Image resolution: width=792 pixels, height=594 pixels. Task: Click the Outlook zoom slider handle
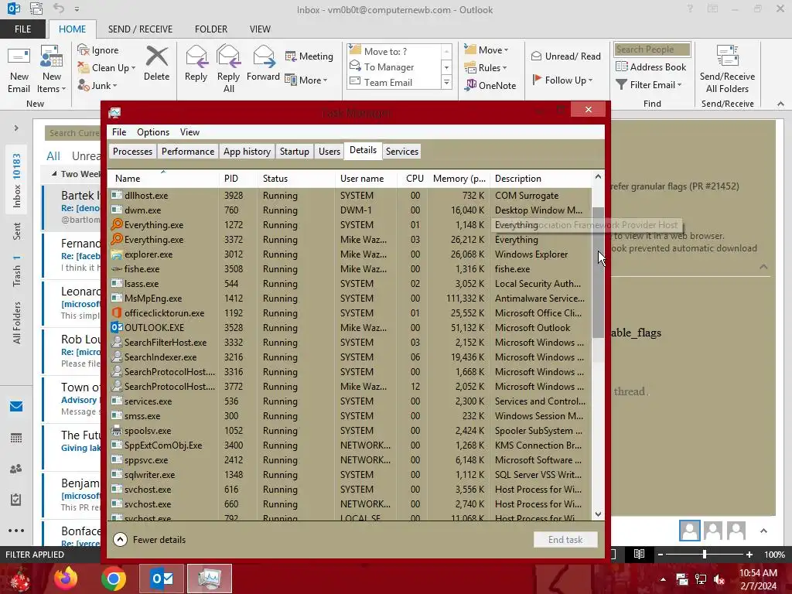coord(704,554)
